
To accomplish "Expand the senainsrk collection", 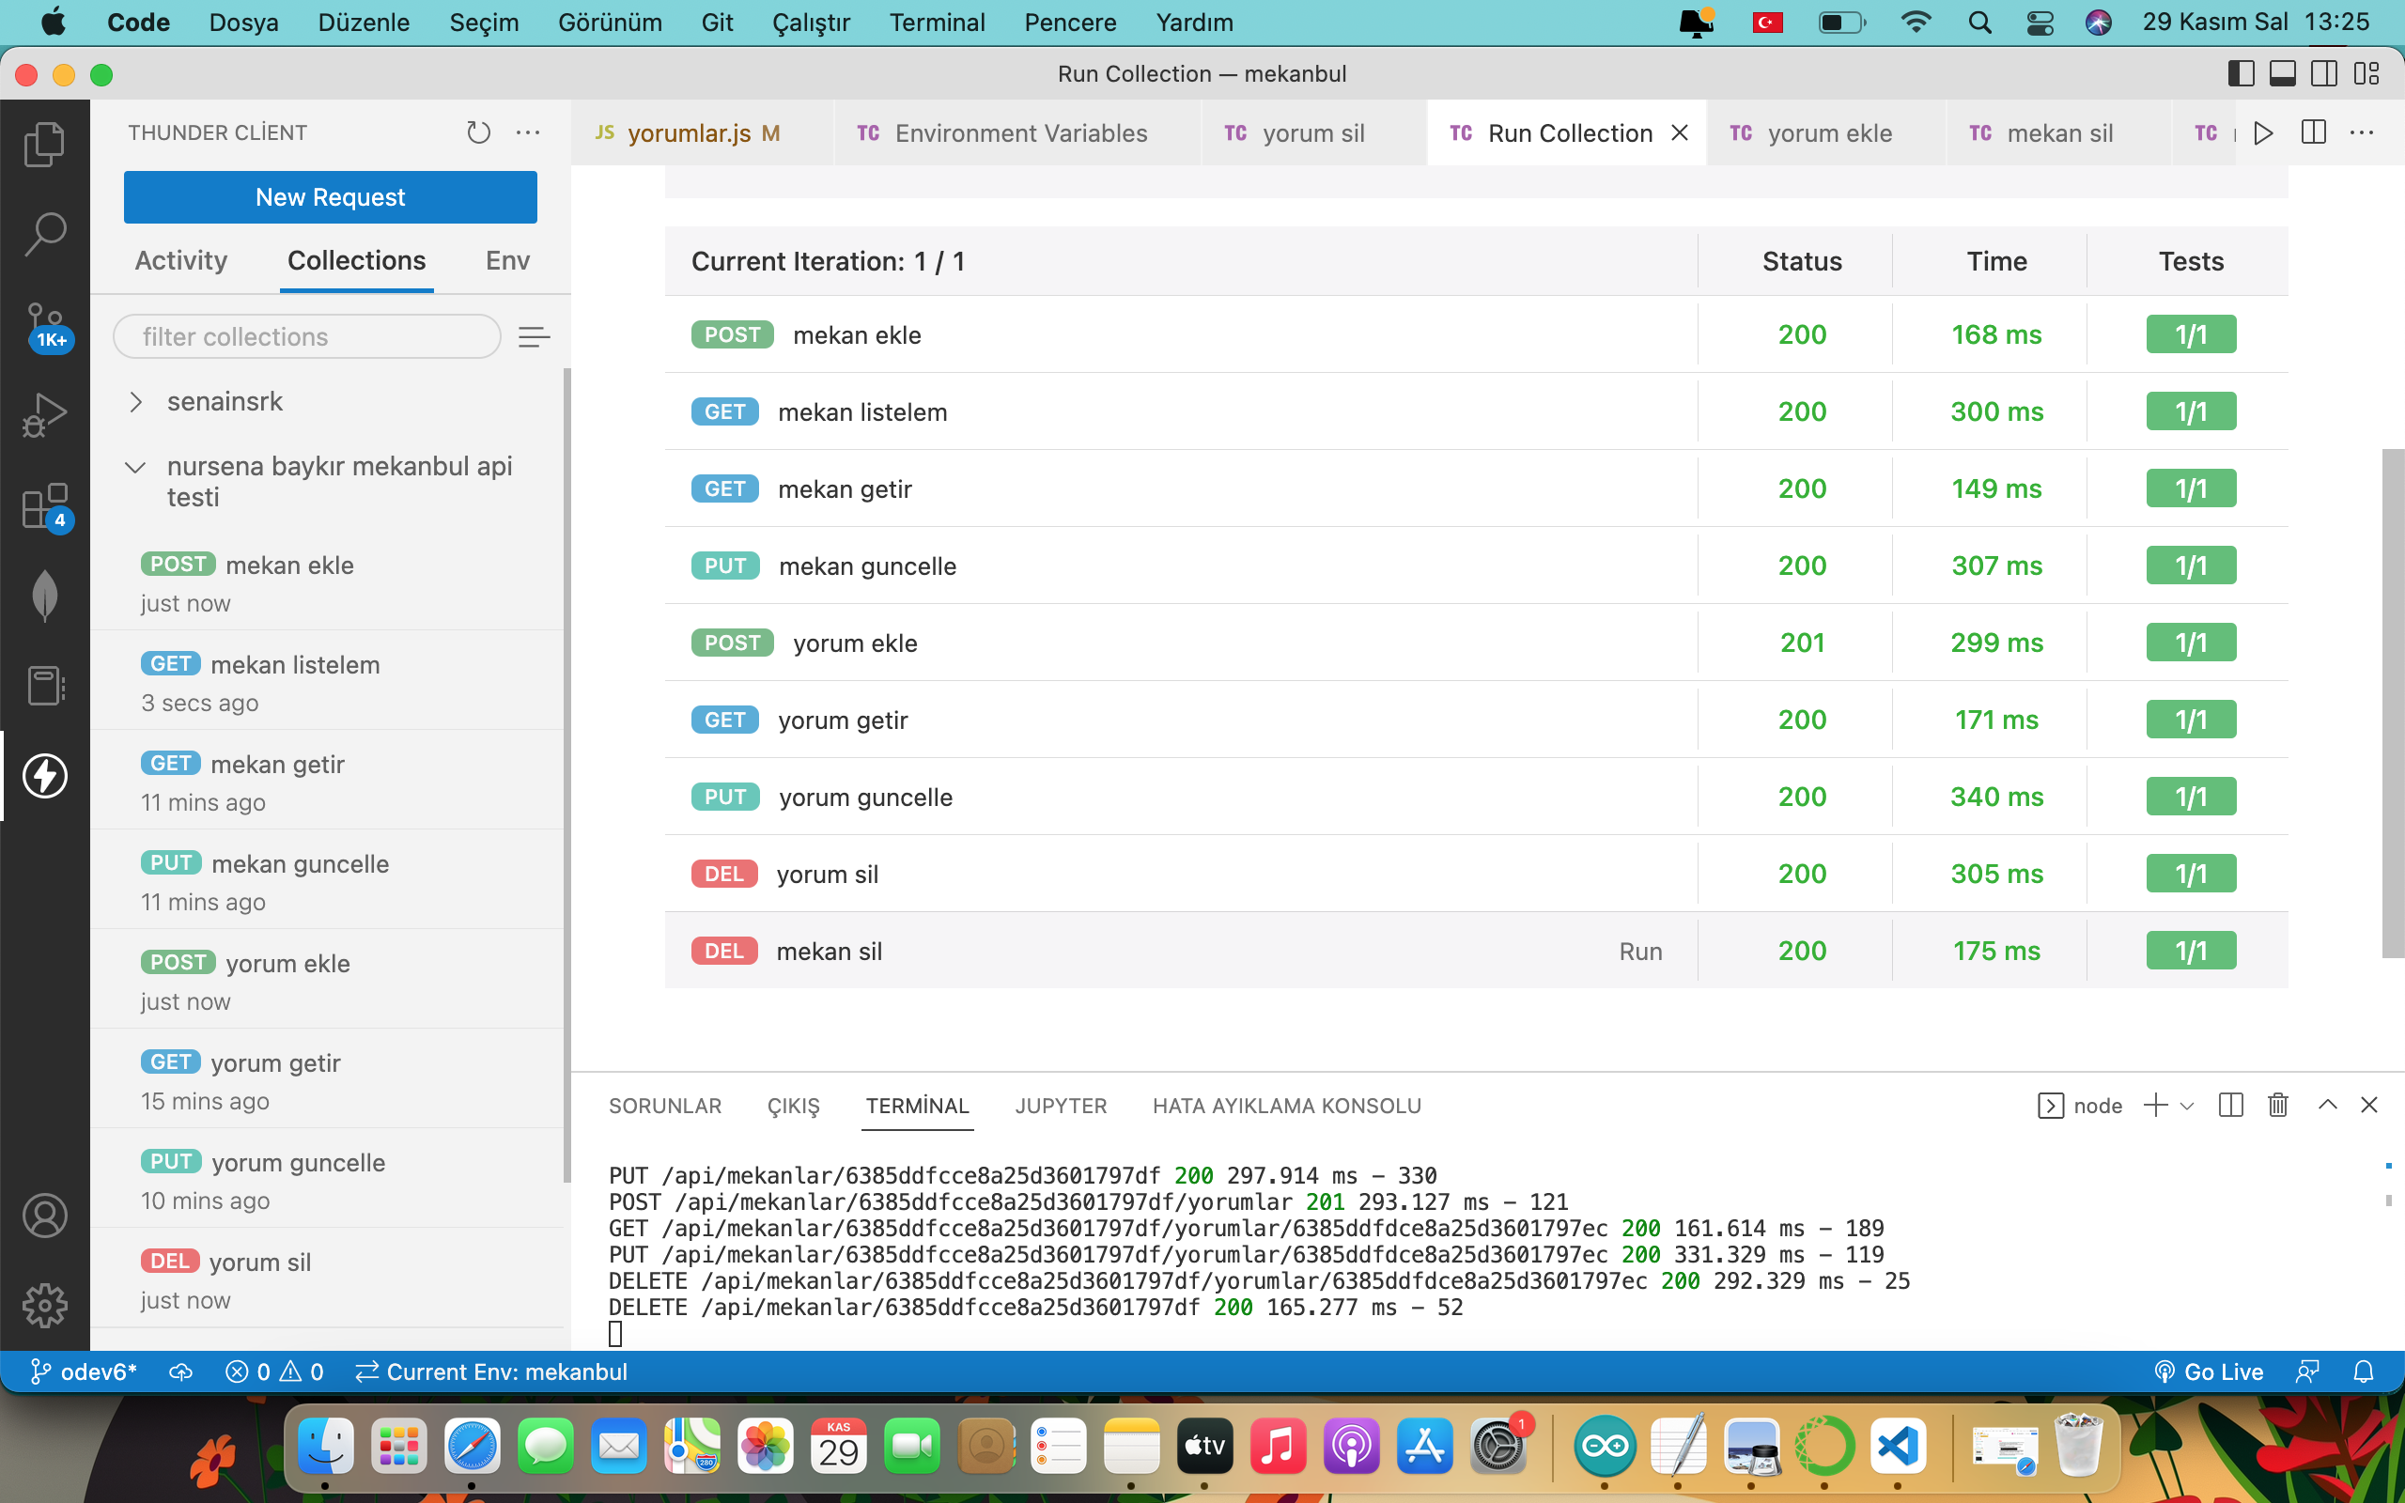I will pos(136,400).
